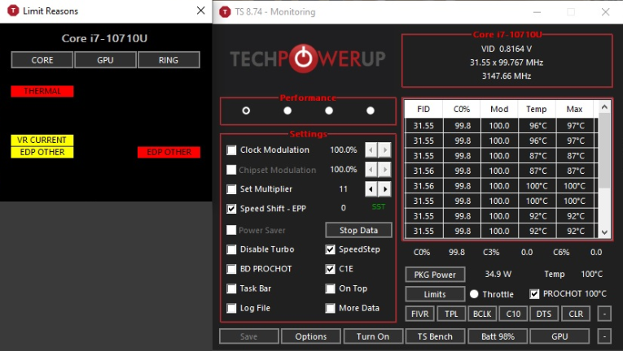Click the green SST label

coord(379,206)
